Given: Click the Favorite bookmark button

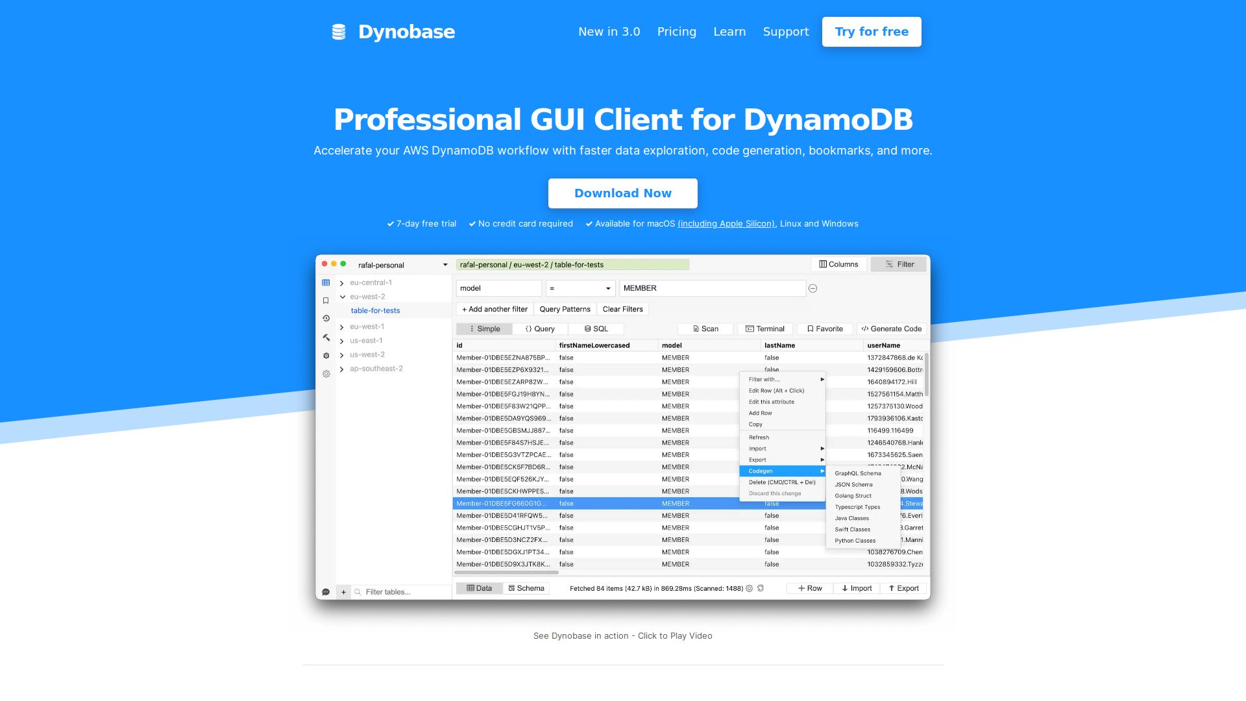Looking at the screenshot, I should coord(825,329).
